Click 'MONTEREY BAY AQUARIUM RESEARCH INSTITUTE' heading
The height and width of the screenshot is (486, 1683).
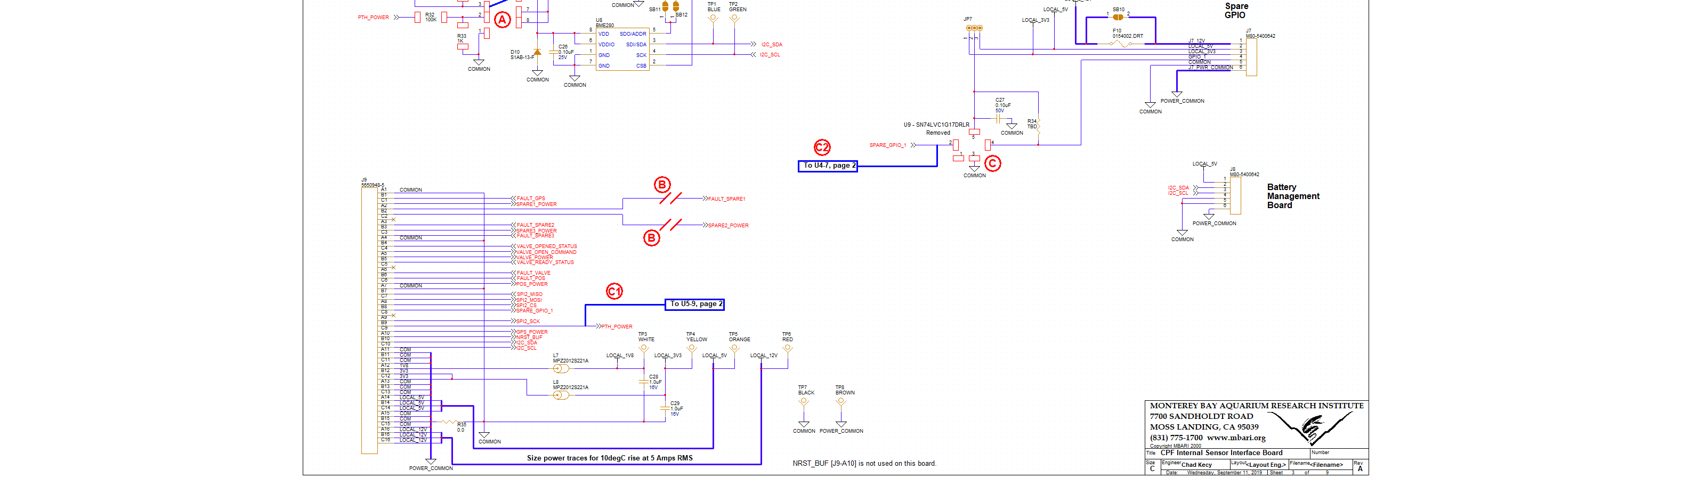(x=1256, y=406)
